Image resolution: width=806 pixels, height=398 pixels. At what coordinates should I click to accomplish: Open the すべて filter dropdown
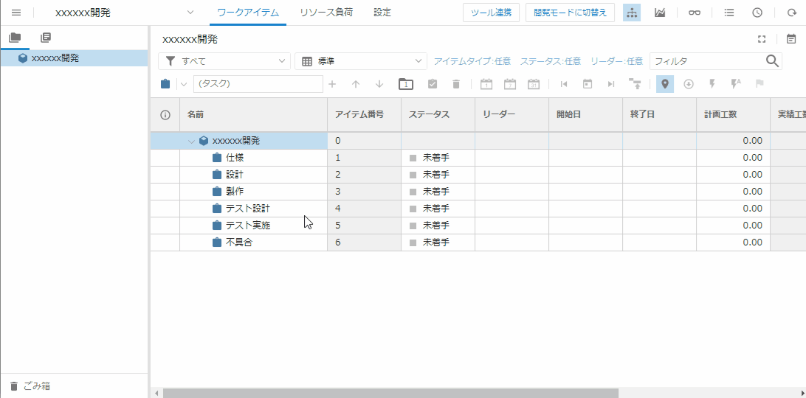click(x=224, y=61)
